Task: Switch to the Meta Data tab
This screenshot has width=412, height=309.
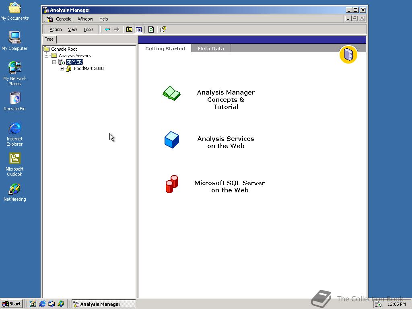Action: tap(211, 49)
